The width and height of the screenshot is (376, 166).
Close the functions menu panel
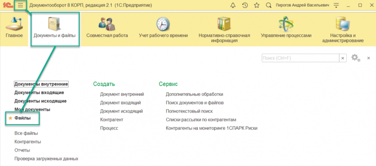[368, 58]
